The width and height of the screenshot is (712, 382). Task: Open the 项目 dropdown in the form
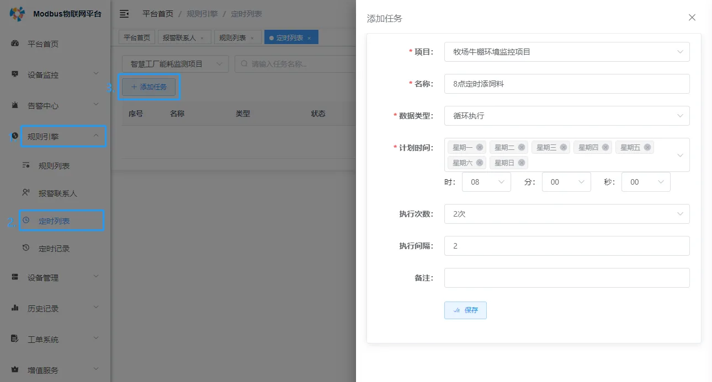tap(567, 52)
